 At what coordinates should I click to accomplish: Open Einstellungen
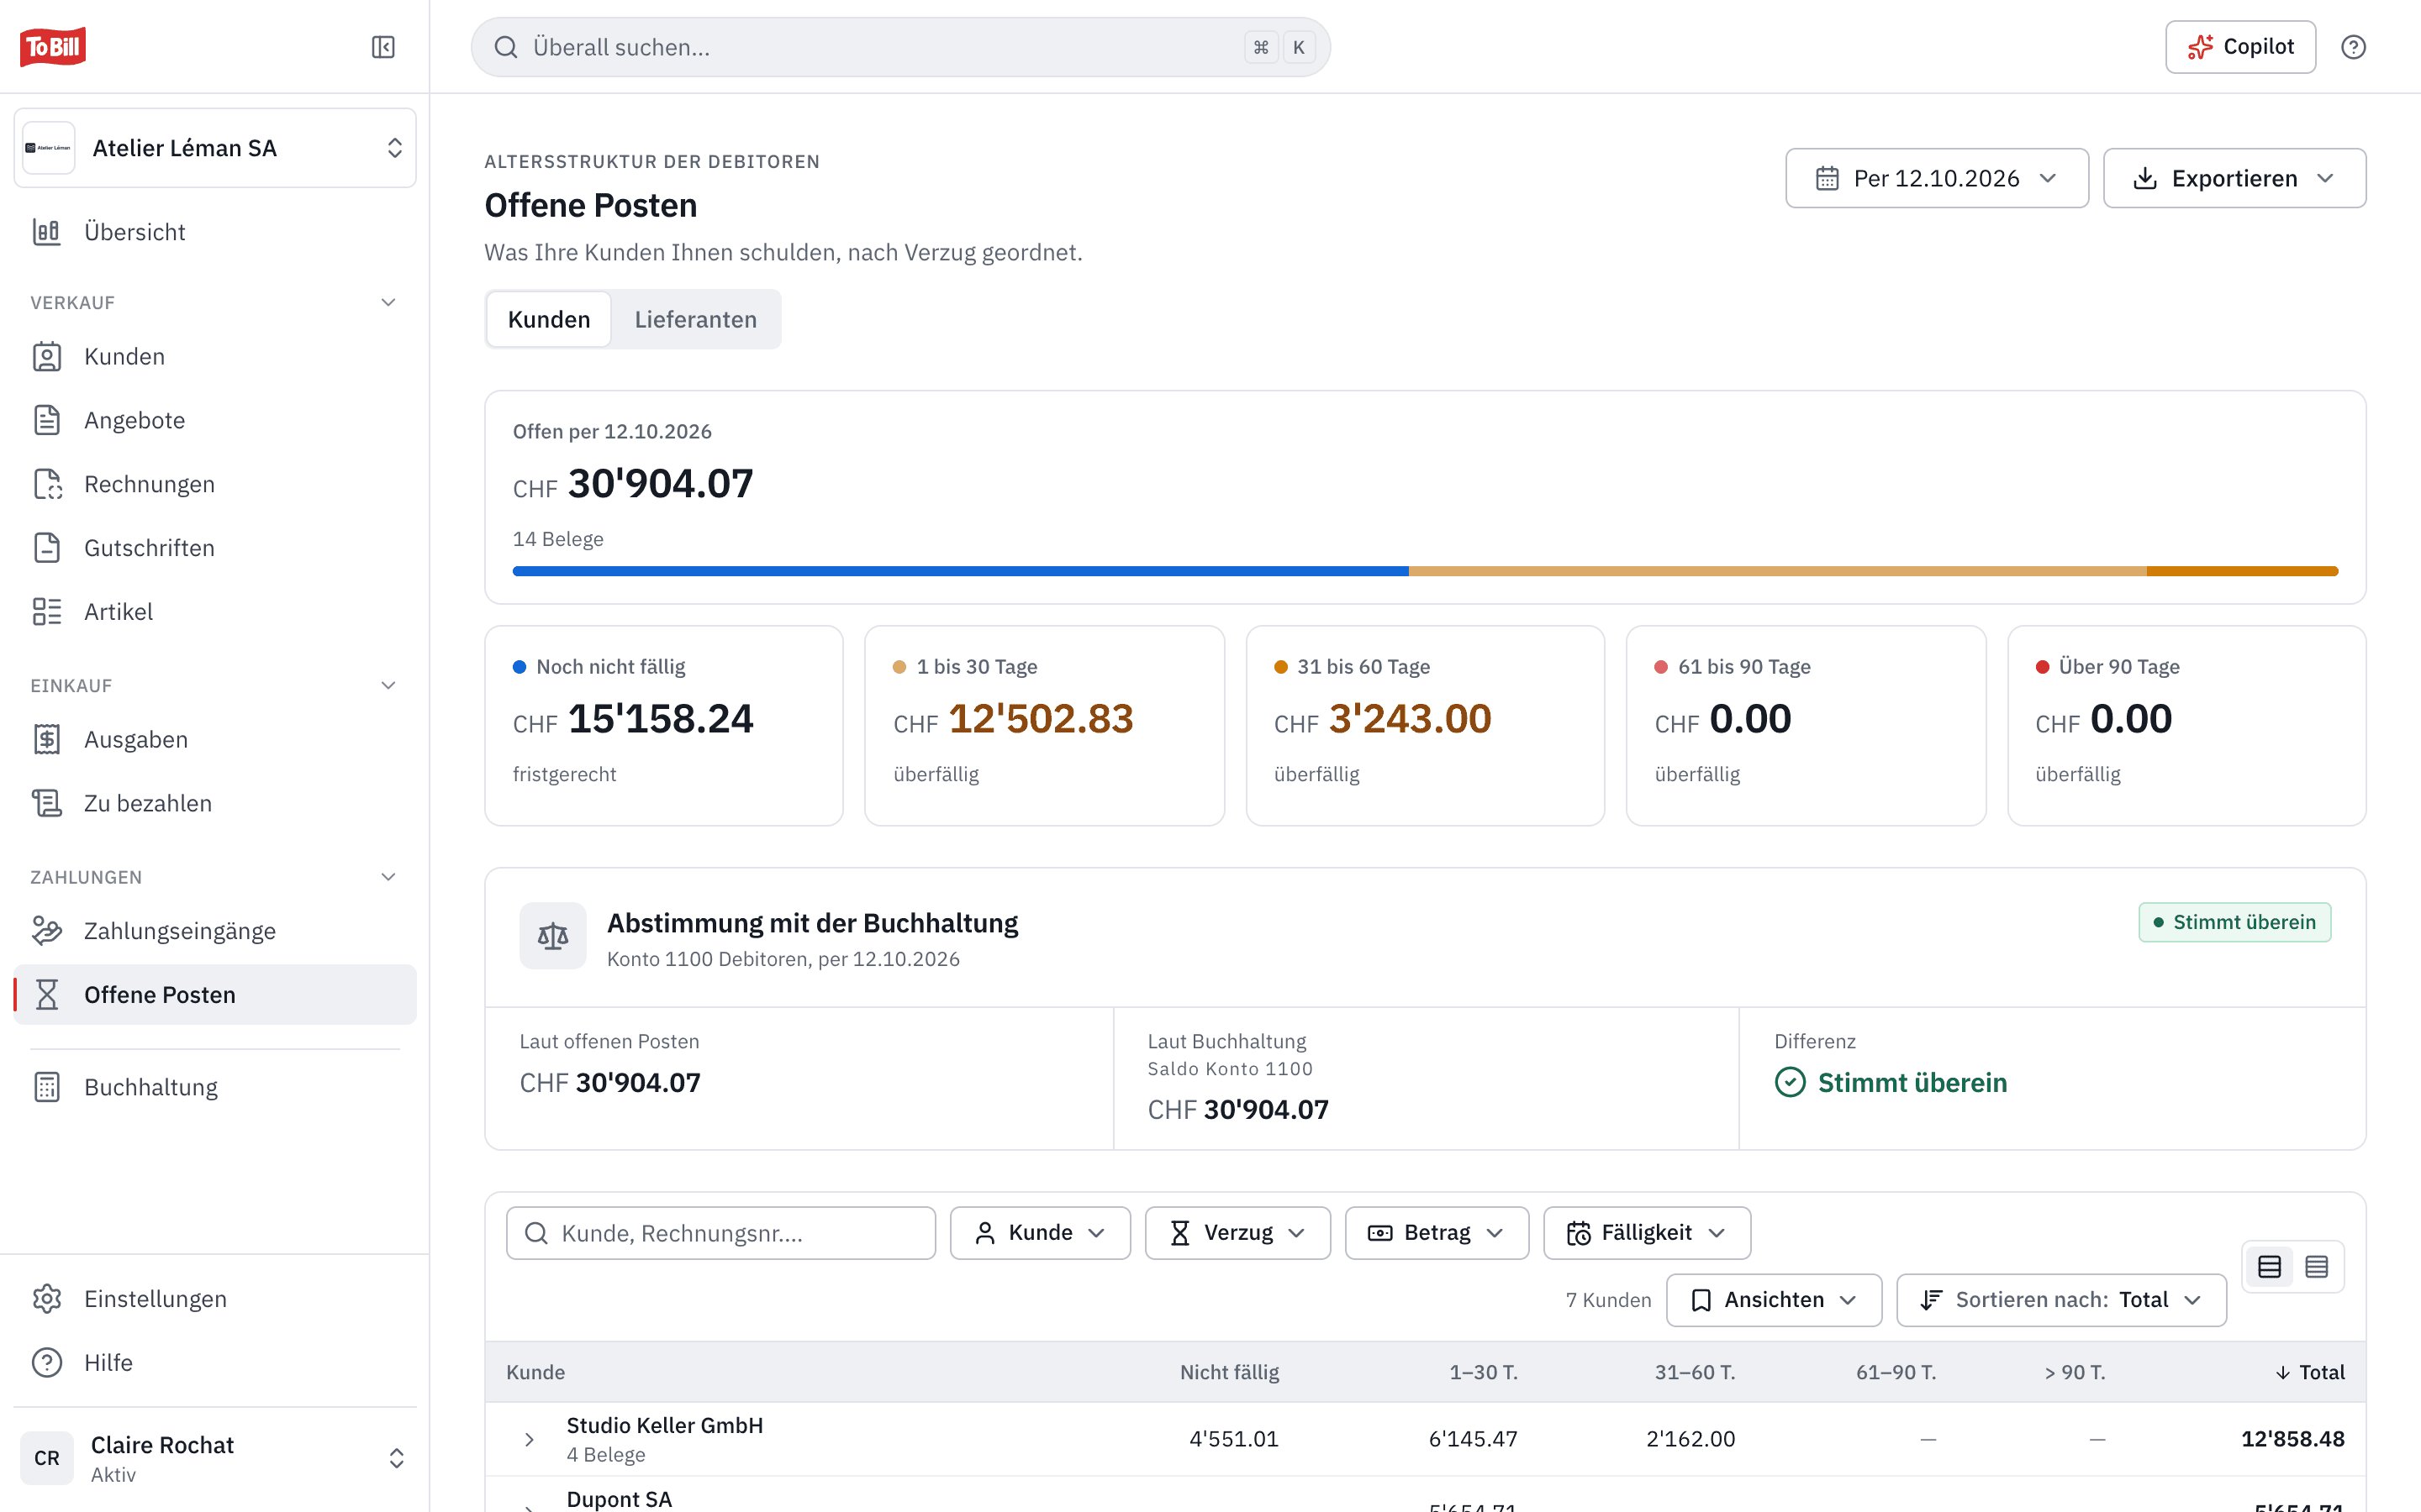(x=215, y=1299)
